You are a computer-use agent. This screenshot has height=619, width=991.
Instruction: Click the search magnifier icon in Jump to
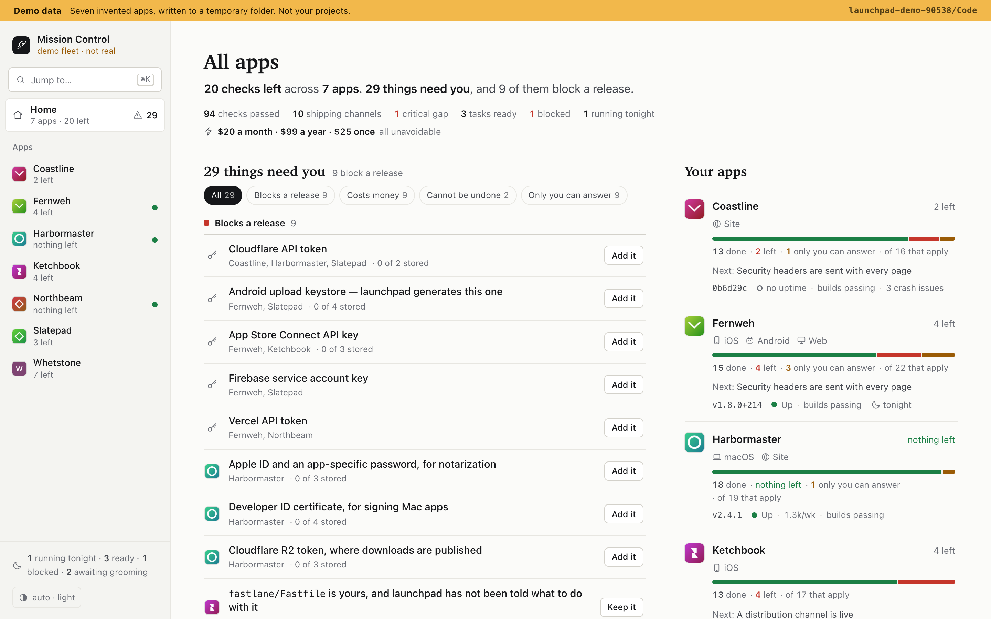pos(21,80)
